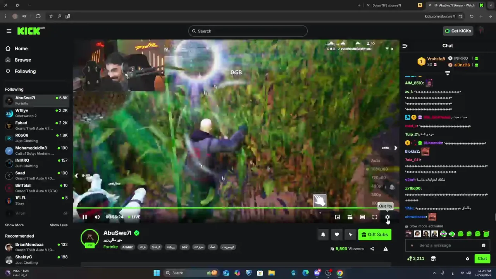Select 480p quality option
The width and height of the screenshot is (496, 279).
coord(376,186)
